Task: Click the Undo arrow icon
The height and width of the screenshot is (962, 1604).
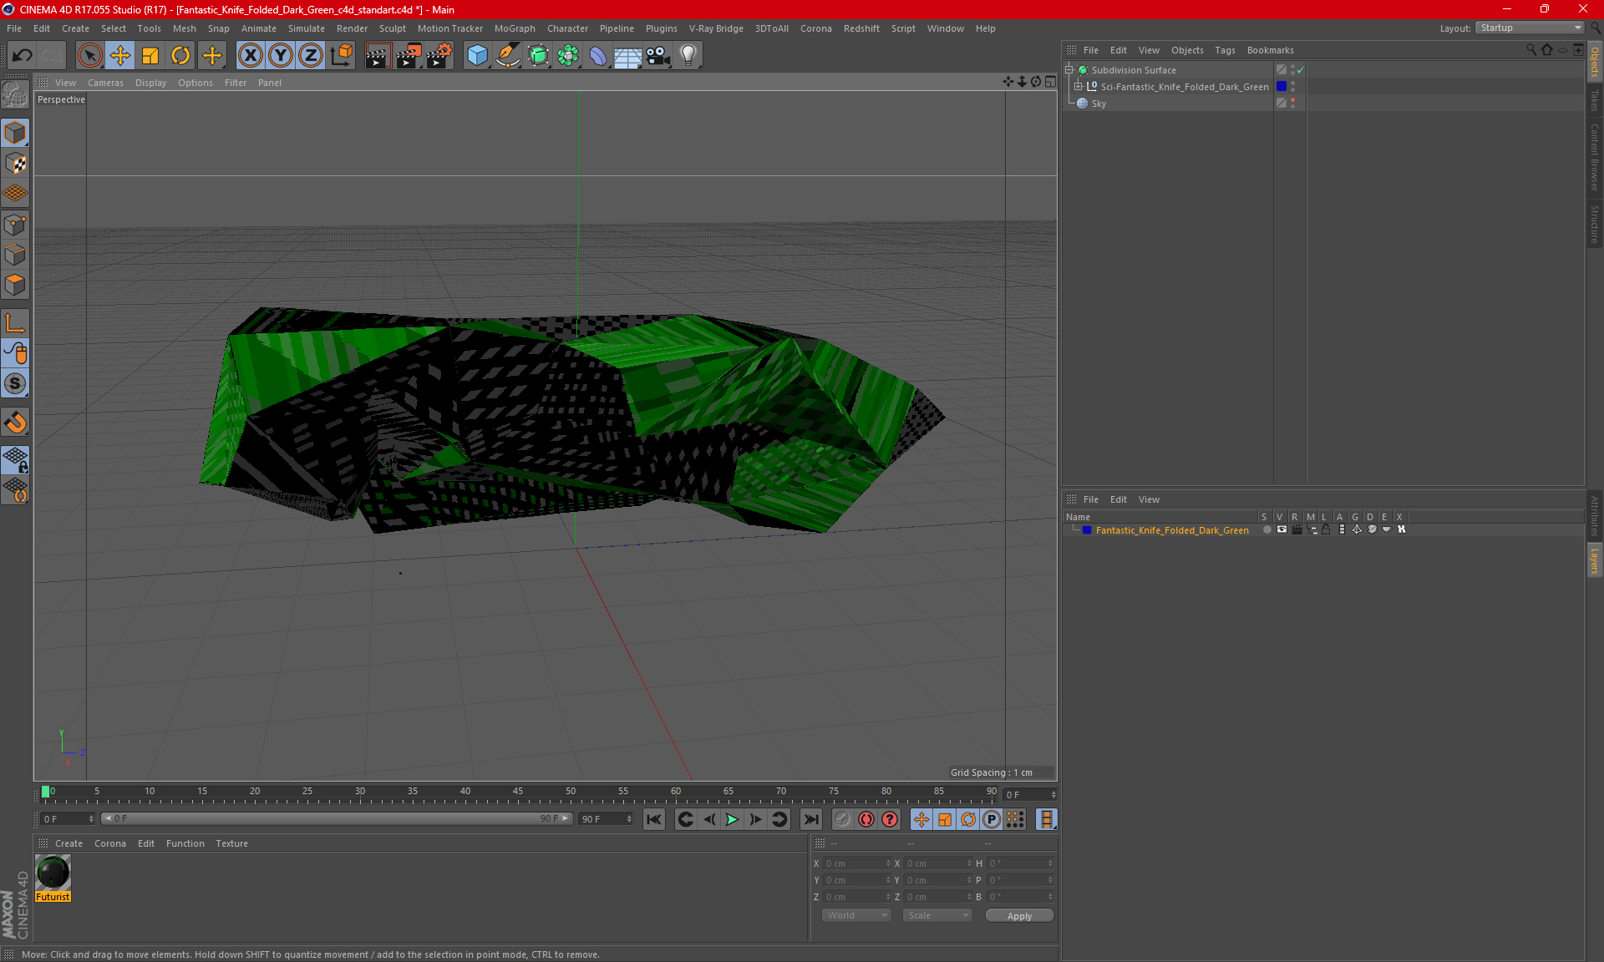Action: [x=23, y=56]
